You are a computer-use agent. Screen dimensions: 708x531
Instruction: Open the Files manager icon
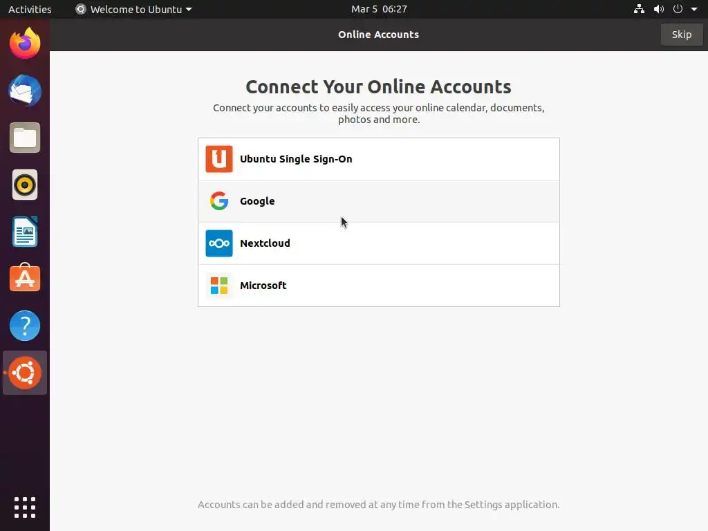pos(25,138)
